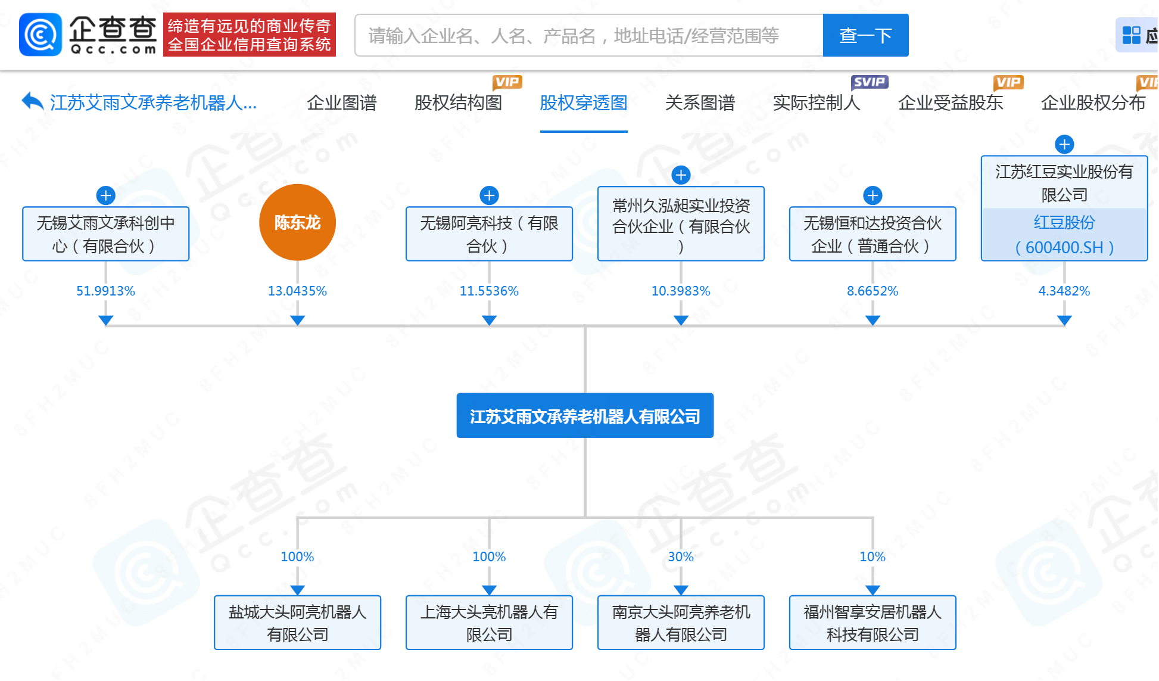The width and height of the screenshot is (1159, 681).
Task: Click the 查一下 search button
Action: pyautogui.click(x=865, y=35)
